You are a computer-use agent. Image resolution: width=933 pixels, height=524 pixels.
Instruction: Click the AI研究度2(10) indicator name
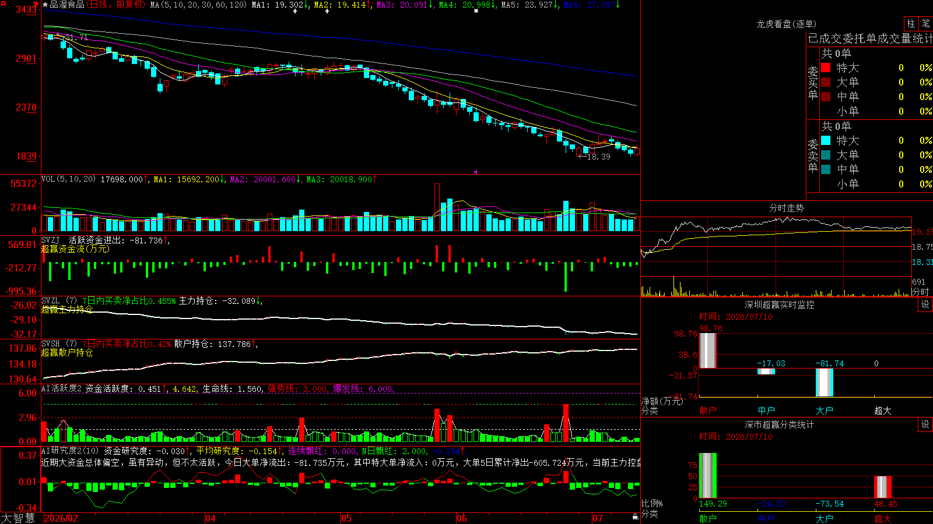pos(71,451)
